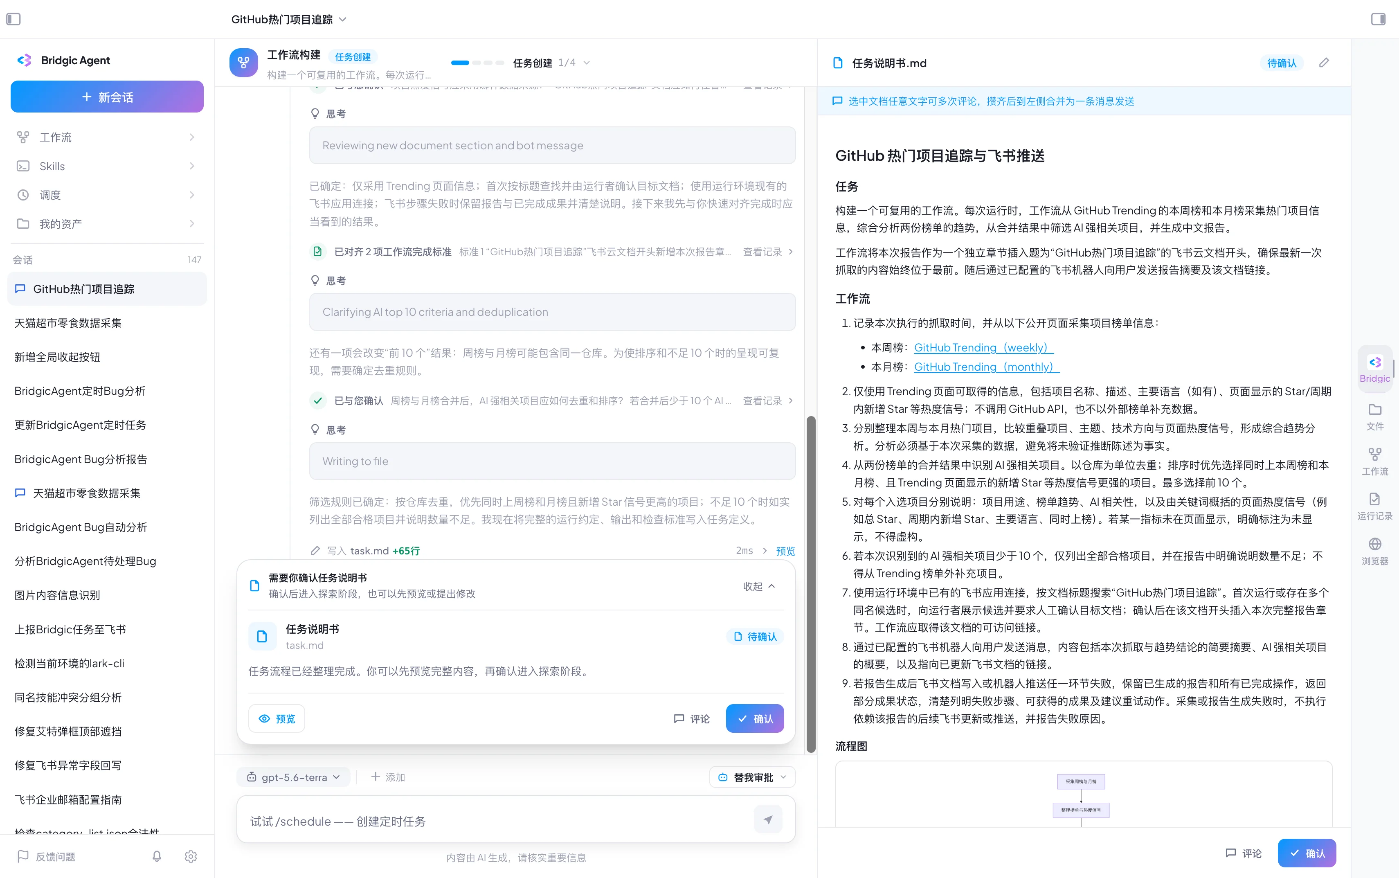
Task: Open the gpt-5.6-terra model dropdown
Action: (293, 777)
